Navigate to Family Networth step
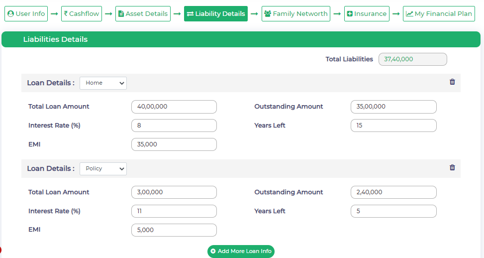The image size is (484, 258). pos(296,14)
